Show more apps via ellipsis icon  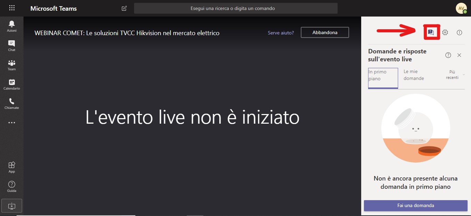tap(12, 123)
